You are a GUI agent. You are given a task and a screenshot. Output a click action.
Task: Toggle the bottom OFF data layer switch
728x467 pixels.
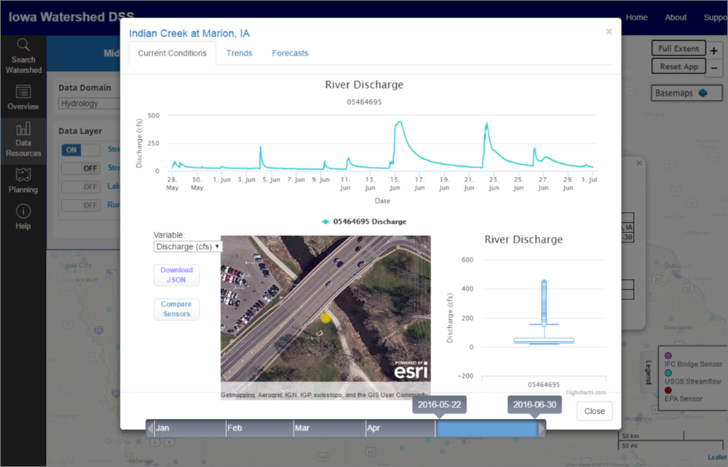tap(80, 205)
